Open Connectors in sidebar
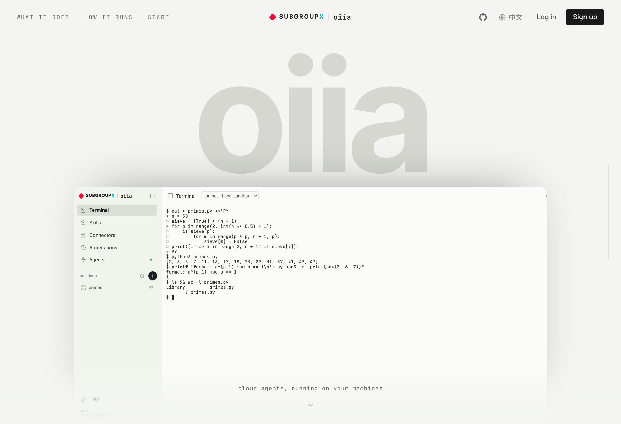 [x=117, y=235]
